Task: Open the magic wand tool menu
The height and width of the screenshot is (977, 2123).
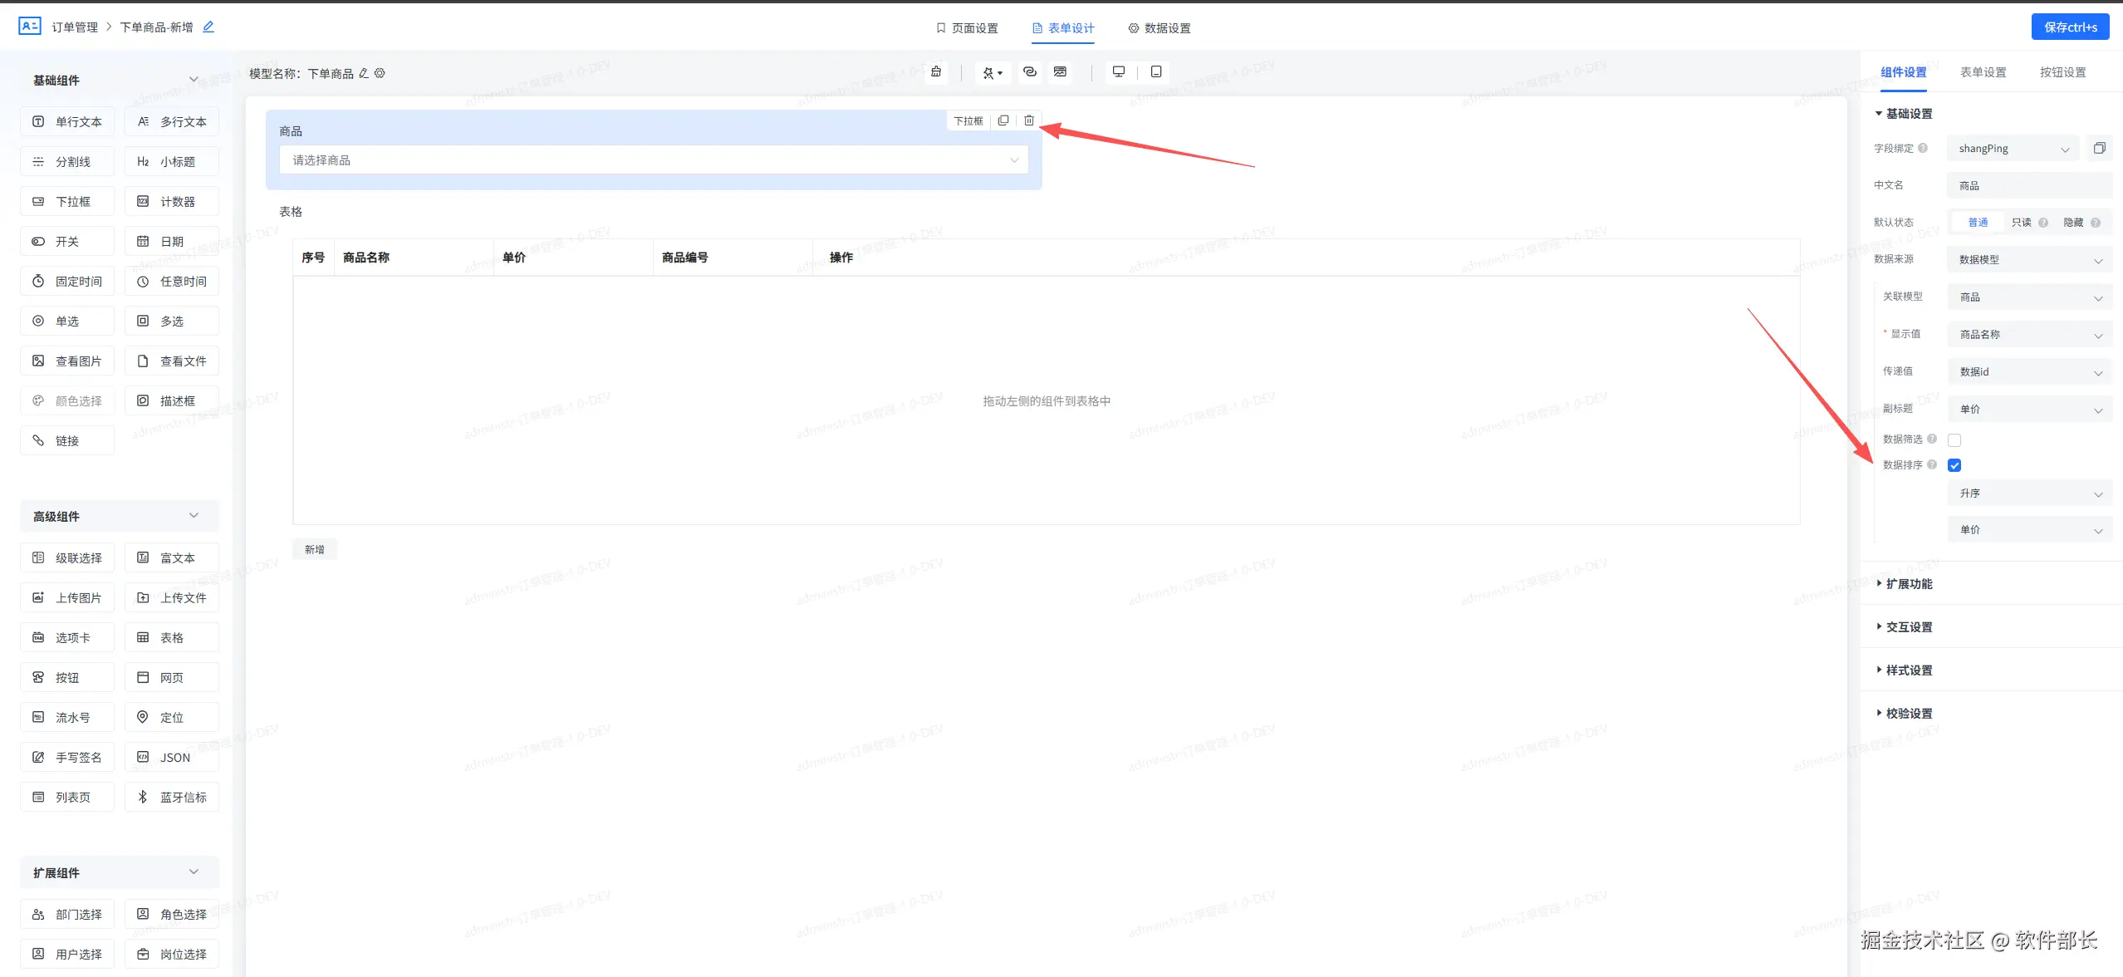Action: pos(992,73)
